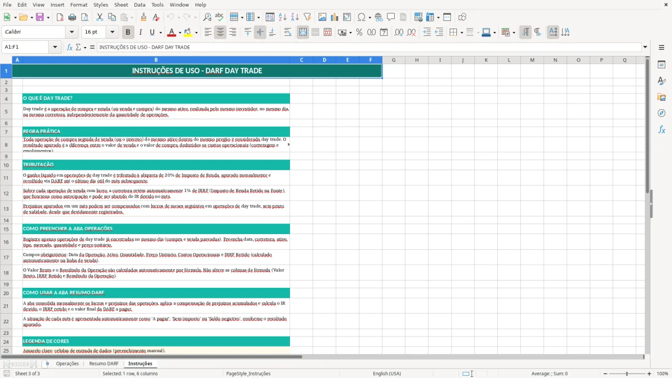Open sidebar Navigator compass icon
The height and width of the screenshot is (378, 672).
(661, 113)
